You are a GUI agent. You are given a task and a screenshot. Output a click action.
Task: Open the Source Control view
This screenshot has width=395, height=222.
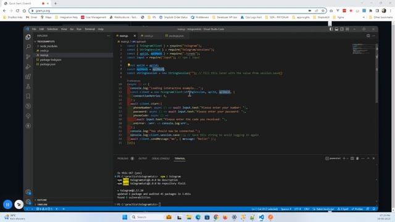click(x=28, y=57)
